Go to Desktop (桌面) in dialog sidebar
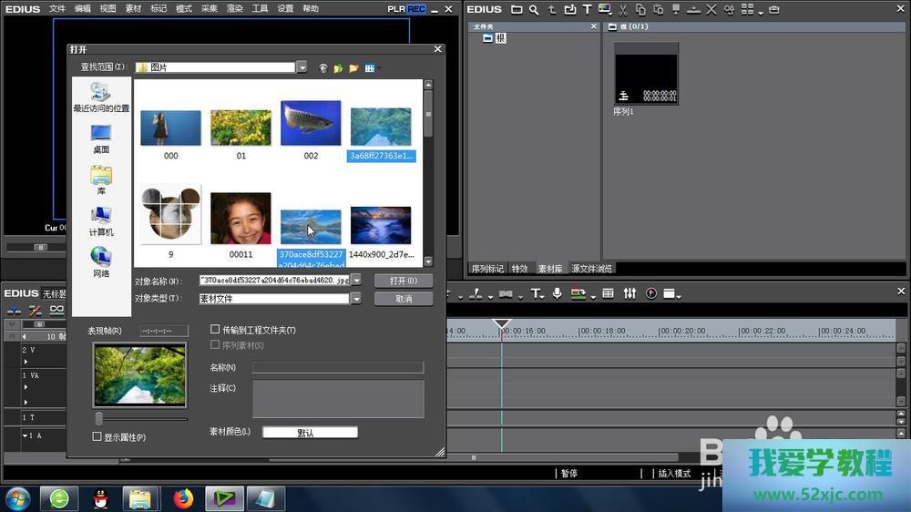Viewport: 911px width, 512px height. [x=101, y=139]
